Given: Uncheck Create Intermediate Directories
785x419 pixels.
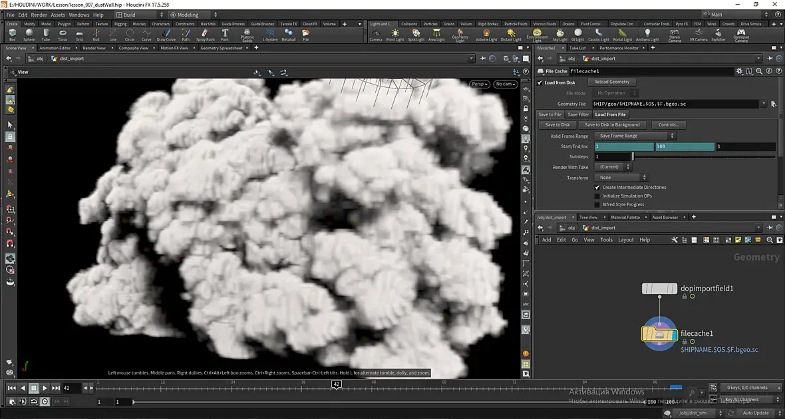Looking at the screenshot, I should [597, 188].
